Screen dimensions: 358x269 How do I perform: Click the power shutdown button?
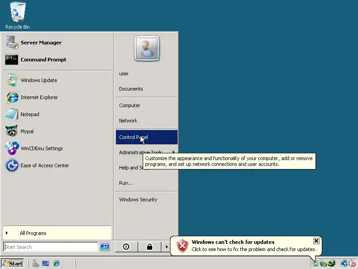pyautogui.click(x=126, y=247)
